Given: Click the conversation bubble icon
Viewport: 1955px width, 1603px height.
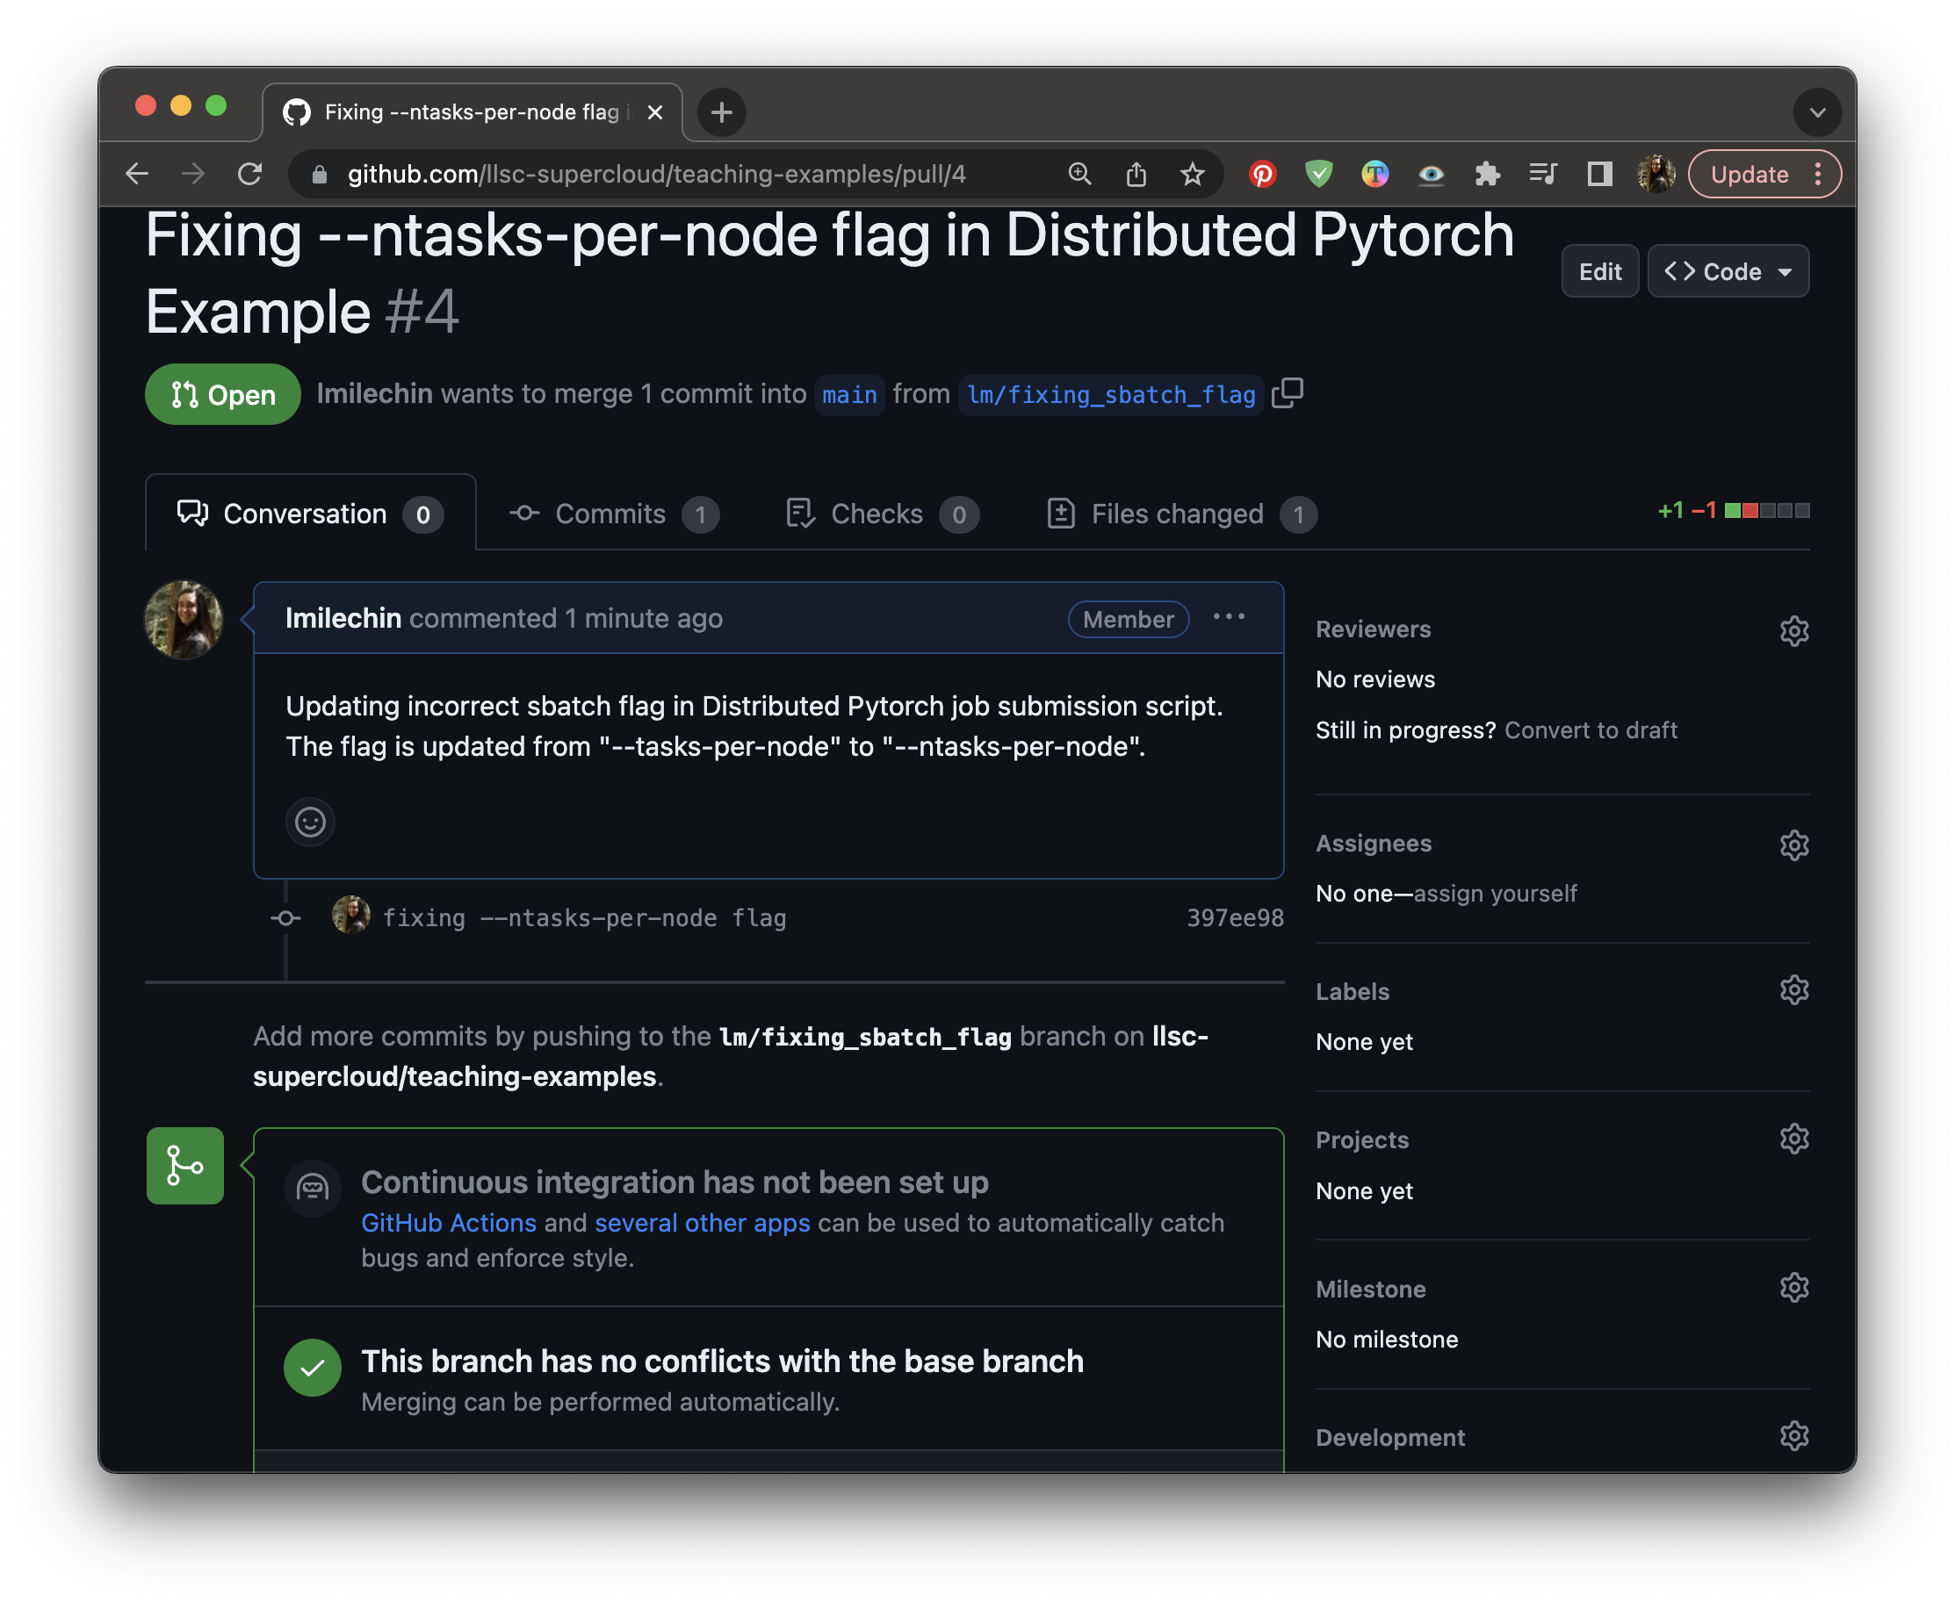Looking at the screenshot, I should [x=188, y=513].
